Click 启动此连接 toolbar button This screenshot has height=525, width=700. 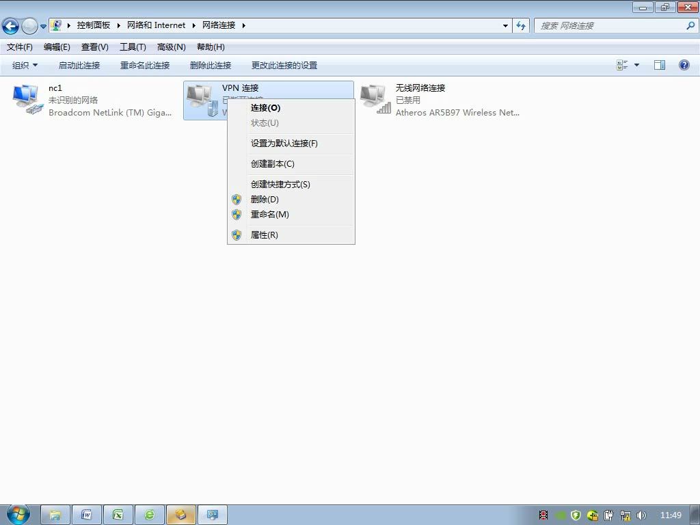[79, 65]
